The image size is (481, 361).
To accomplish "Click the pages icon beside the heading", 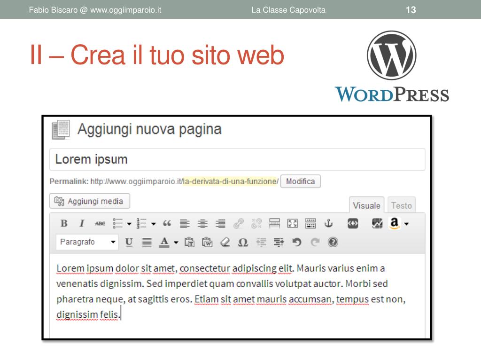I will coord(61,130).
